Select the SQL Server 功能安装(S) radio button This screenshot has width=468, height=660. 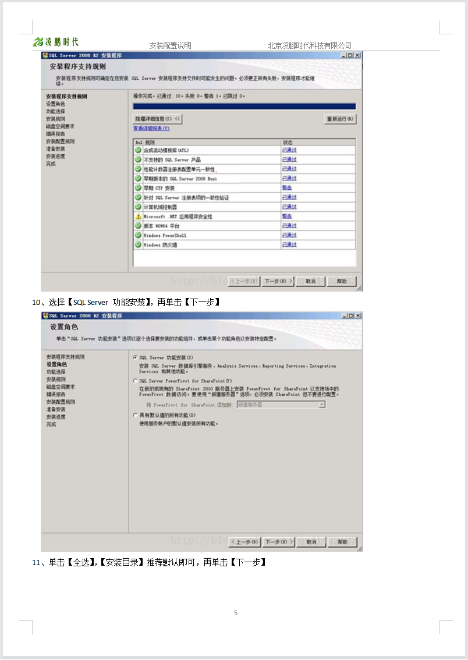point(135,357)
